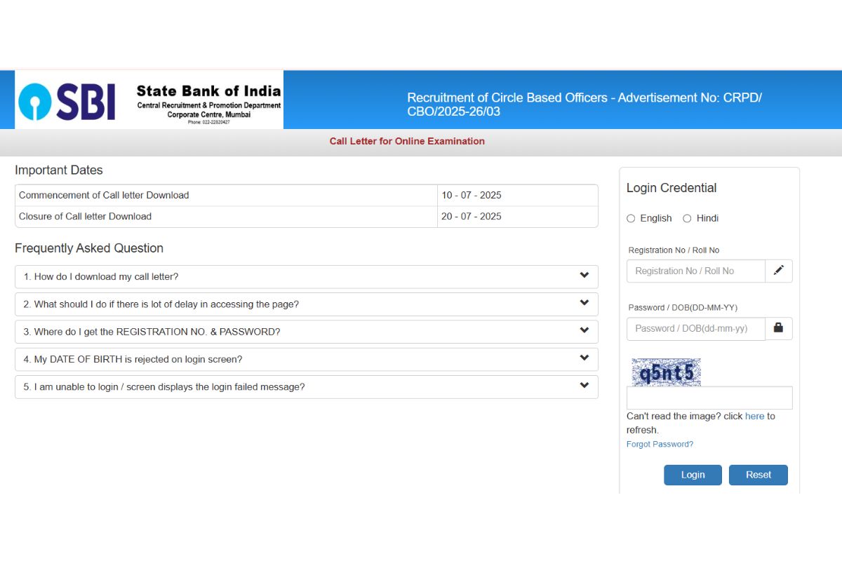The height and width of the screenshot is (561, 842).
Task: Expand FAQ 'How do I download my call letter?'
Action: point(307,276)
